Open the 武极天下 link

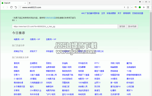[x=34, y=51]
